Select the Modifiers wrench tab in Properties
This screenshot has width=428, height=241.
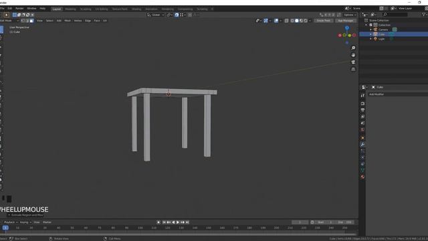[362, 145]
